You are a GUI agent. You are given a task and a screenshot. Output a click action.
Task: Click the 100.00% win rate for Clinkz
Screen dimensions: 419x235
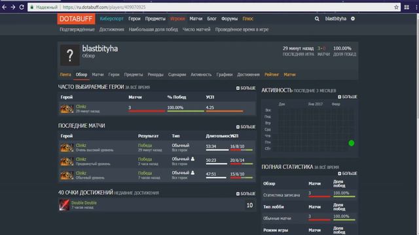pos(175,108)
